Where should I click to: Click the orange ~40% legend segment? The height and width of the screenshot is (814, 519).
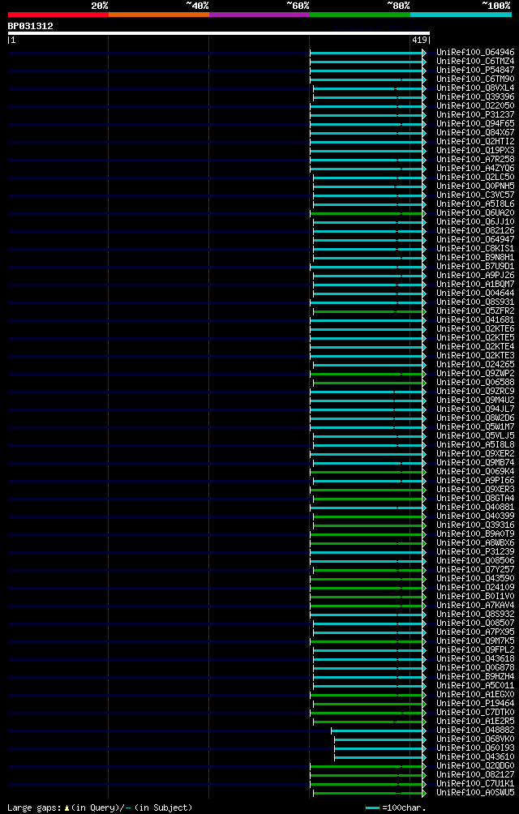(x=159, y=15)
